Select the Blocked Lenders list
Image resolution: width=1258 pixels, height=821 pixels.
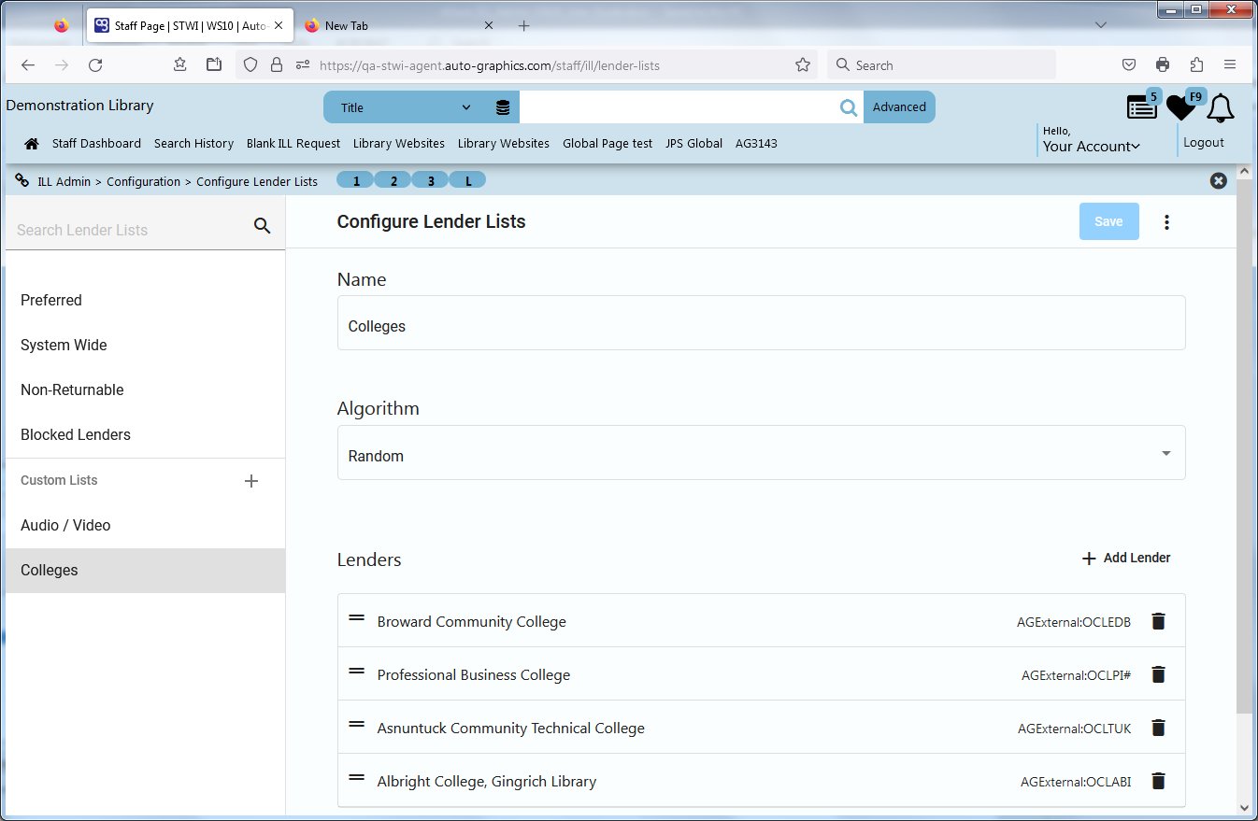(145, 434)
